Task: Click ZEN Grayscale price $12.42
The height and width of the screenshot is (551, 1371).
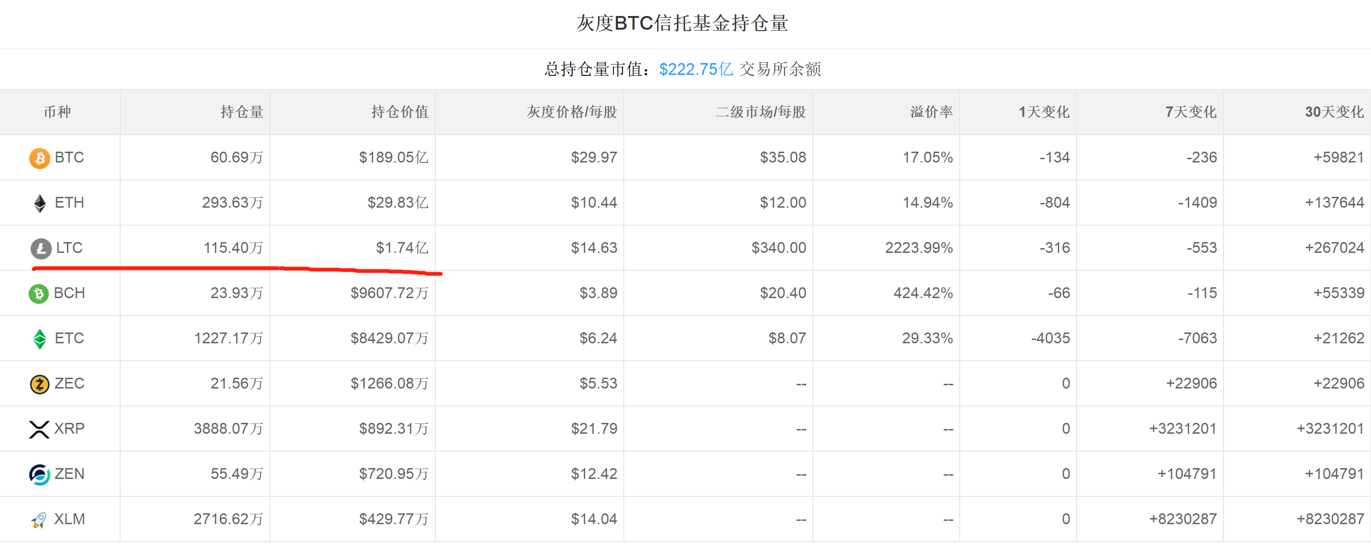Action: coord(594,474)
